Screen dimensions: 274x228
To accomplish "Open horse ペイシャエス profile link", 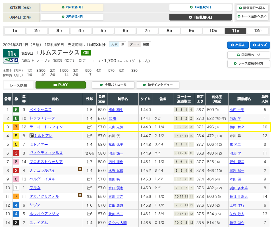I will (41, 110).
